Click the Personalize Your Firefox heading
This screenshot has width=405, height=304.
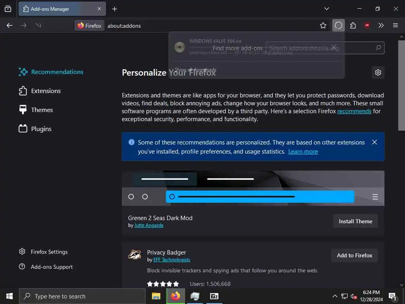click(168, 73)
